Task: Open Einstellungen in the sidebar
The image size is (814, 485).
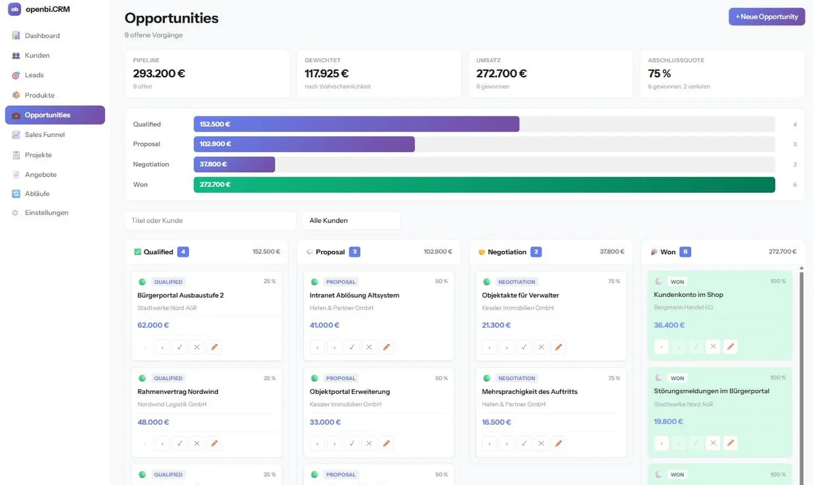Action: point(55,213)
